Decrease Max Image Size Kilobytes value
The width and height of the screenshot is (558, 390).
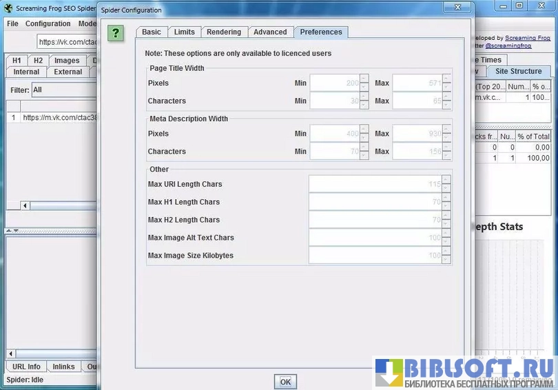[447, 260]
